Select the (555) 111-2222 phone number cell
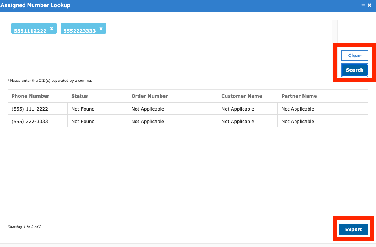This screenshot has height=247, width=376. click(x=38, y=109)
